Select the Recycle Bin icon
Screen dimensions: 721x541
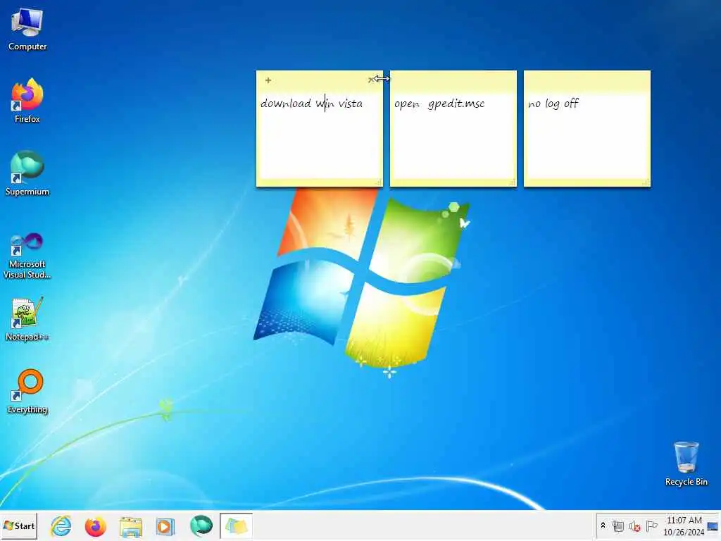[x=686, y=464]
